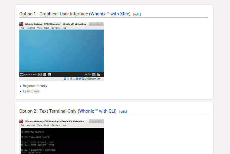This screenshot has height=154, width=230.
Task: Click [edit] next to the Option 1 heading
Action: click(137, 14)
